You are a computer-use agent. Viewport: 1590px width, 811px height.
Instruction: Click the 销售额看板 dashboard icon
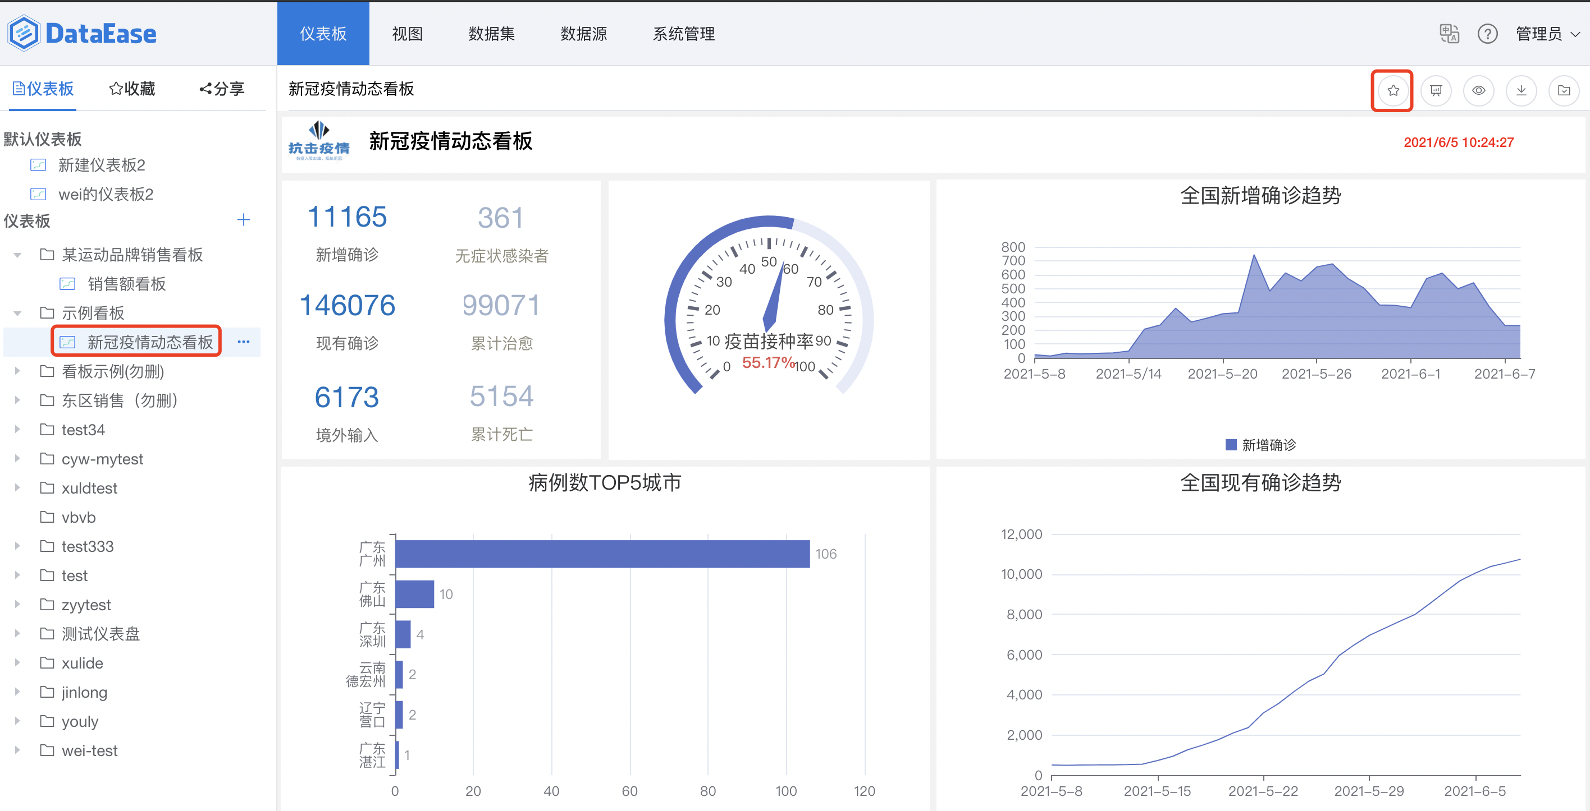click(x=67, y=284)
